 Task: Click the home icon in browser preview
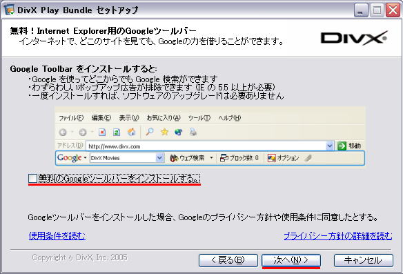point(132,132)
